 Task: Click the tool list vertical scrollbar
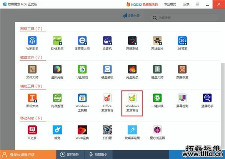point(222,106)
